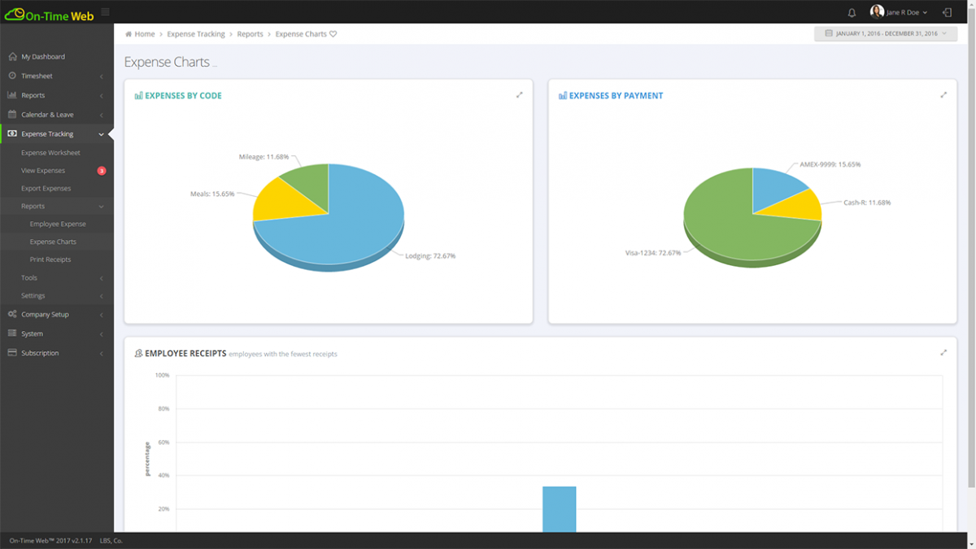
Task: Click the chart icon beside Expenses by Payment
Action: pos(563,95)
